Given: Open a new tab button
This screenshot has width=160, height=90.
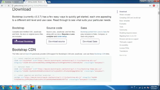Looking at the screenshot, I should [49, 2].
